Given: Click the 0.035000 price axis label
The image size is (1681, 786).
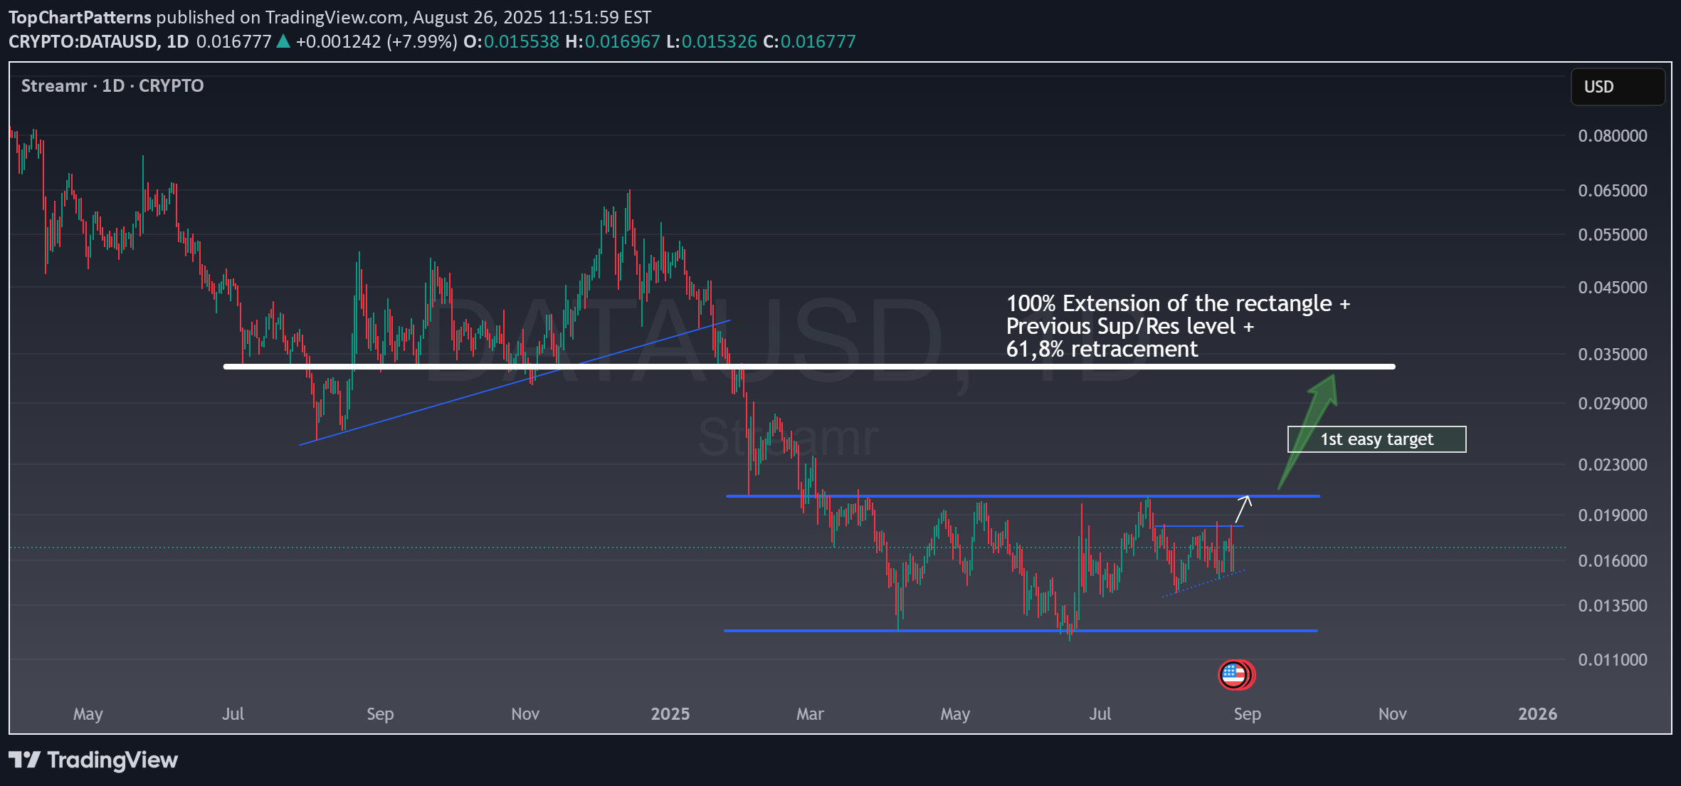Looking at the screenshot, I should (1613, 355).
